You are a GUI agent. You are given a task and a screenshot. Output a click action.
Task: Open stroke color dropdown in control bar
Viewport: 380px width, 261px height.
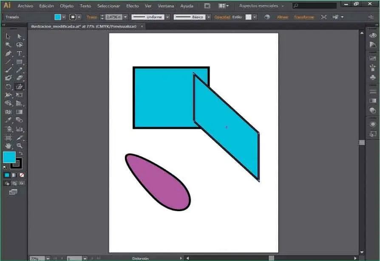click(79, 17)
